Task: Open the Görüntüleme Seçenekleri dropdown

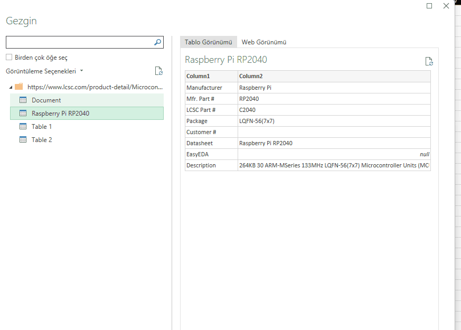Action: [x=44, y=71]
